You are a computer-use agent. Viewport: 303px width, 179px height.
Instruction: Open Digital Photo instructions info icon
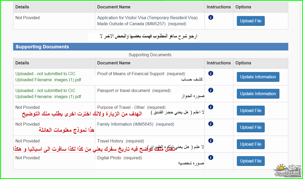point(211,157)
